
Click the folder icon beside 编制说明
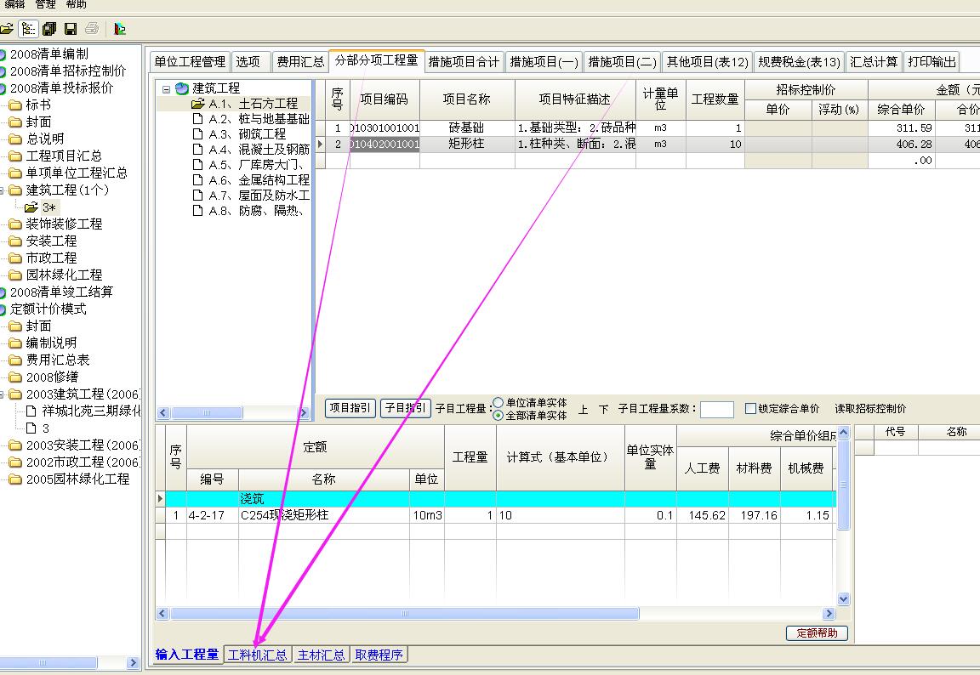coord(15,343)
